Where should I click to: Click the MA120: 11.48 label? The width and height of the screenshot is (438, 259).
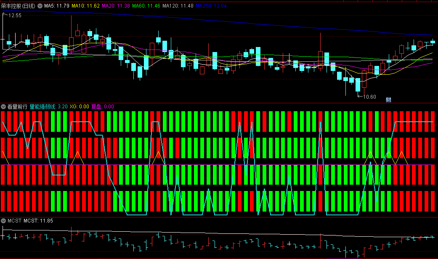tap(178, 6)
